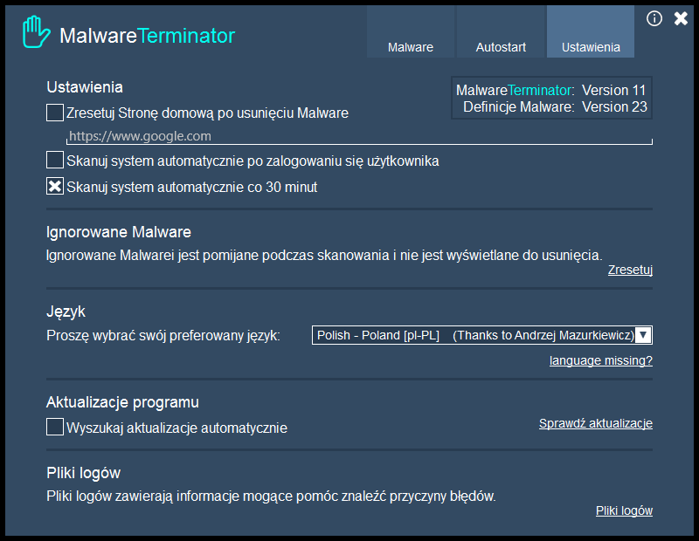
Task: Click 'Proszę wybrać swój preferowany język' label
Action: (x=163, y=335)
